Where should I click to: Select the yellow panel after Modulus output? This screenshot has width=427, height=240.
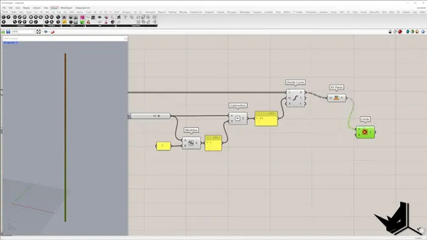(213, 143)
